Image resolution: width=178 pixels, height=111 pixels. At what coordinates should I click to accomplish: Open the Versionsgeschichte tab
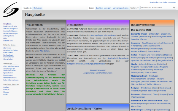[x=120, y=8]
